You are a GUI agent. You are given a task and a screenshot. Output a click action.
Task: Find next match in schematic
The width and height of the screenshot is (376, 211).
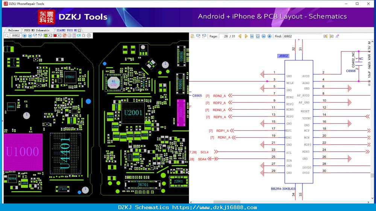[x=331, y=36]
